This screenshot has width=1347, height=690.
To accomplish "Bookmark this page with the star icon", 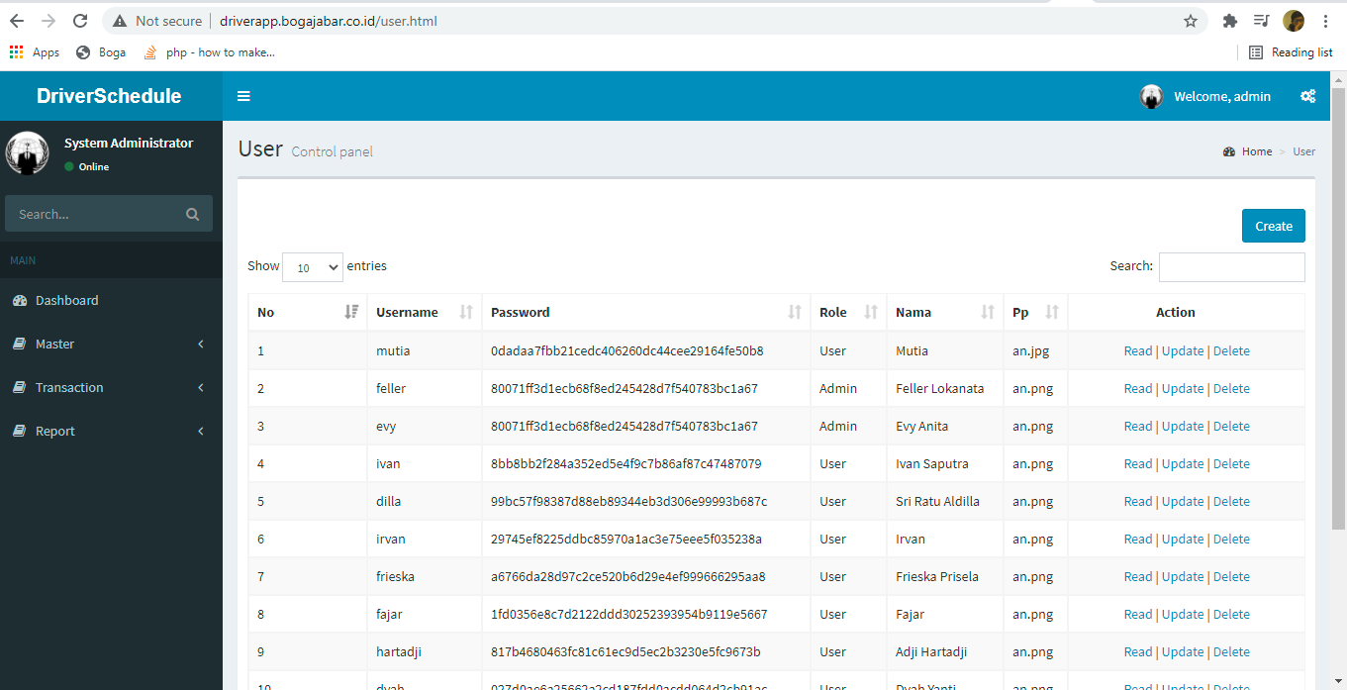I will pyautogui.click(x=1191, y=21).
